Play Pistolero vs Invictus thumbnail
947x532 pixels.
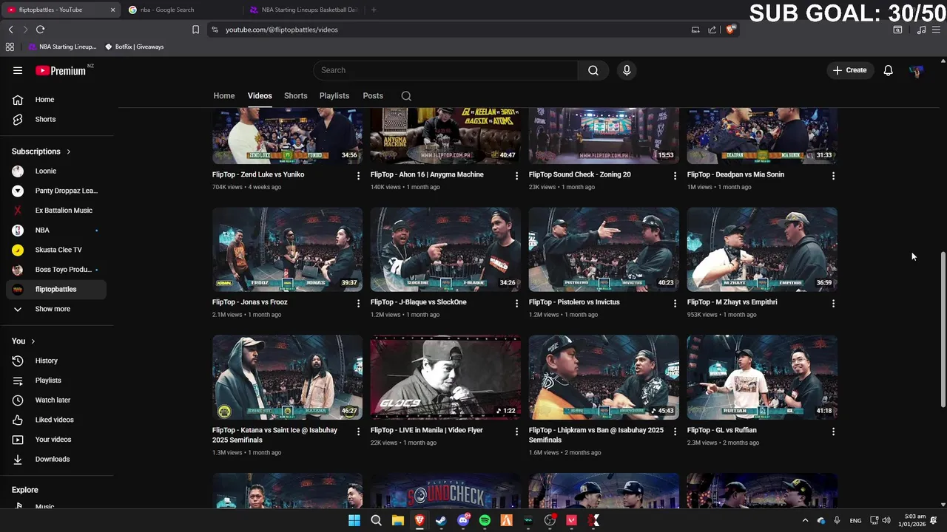604,249
